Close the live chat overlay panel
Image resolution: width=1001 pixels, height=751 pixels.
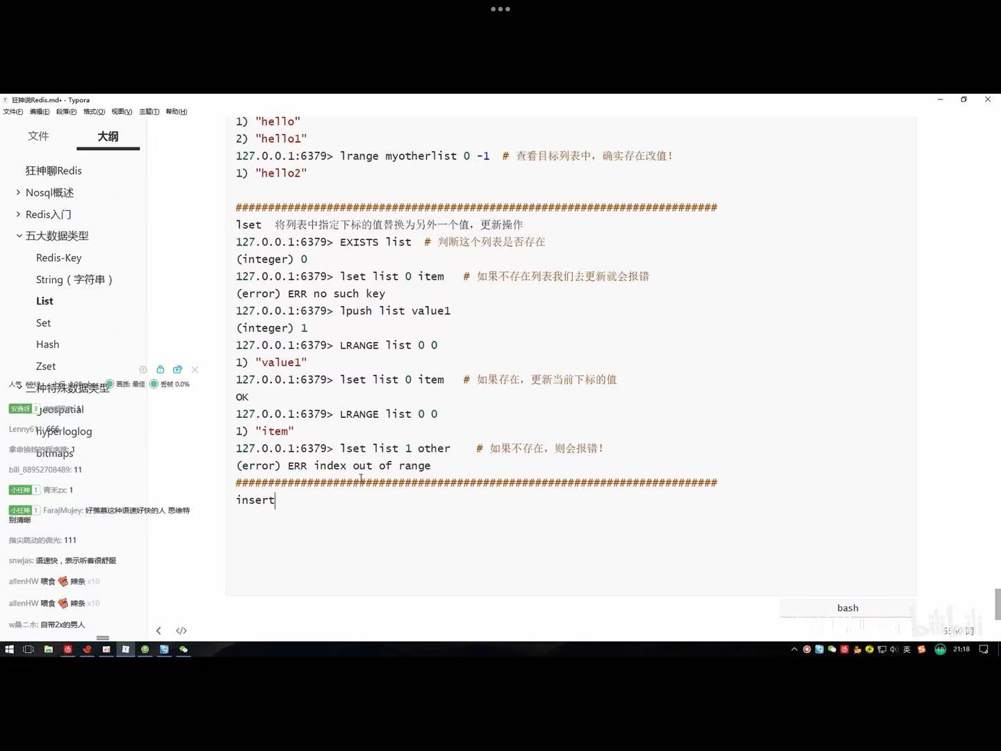coord(195,370)
